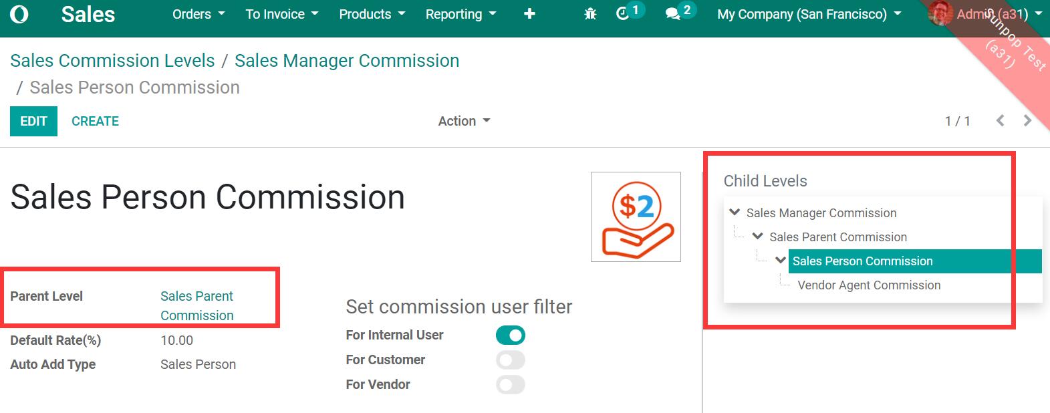Click the plus icon in top navbar
The width and height of the screenshot is (1050, 413).
point(529,14)
